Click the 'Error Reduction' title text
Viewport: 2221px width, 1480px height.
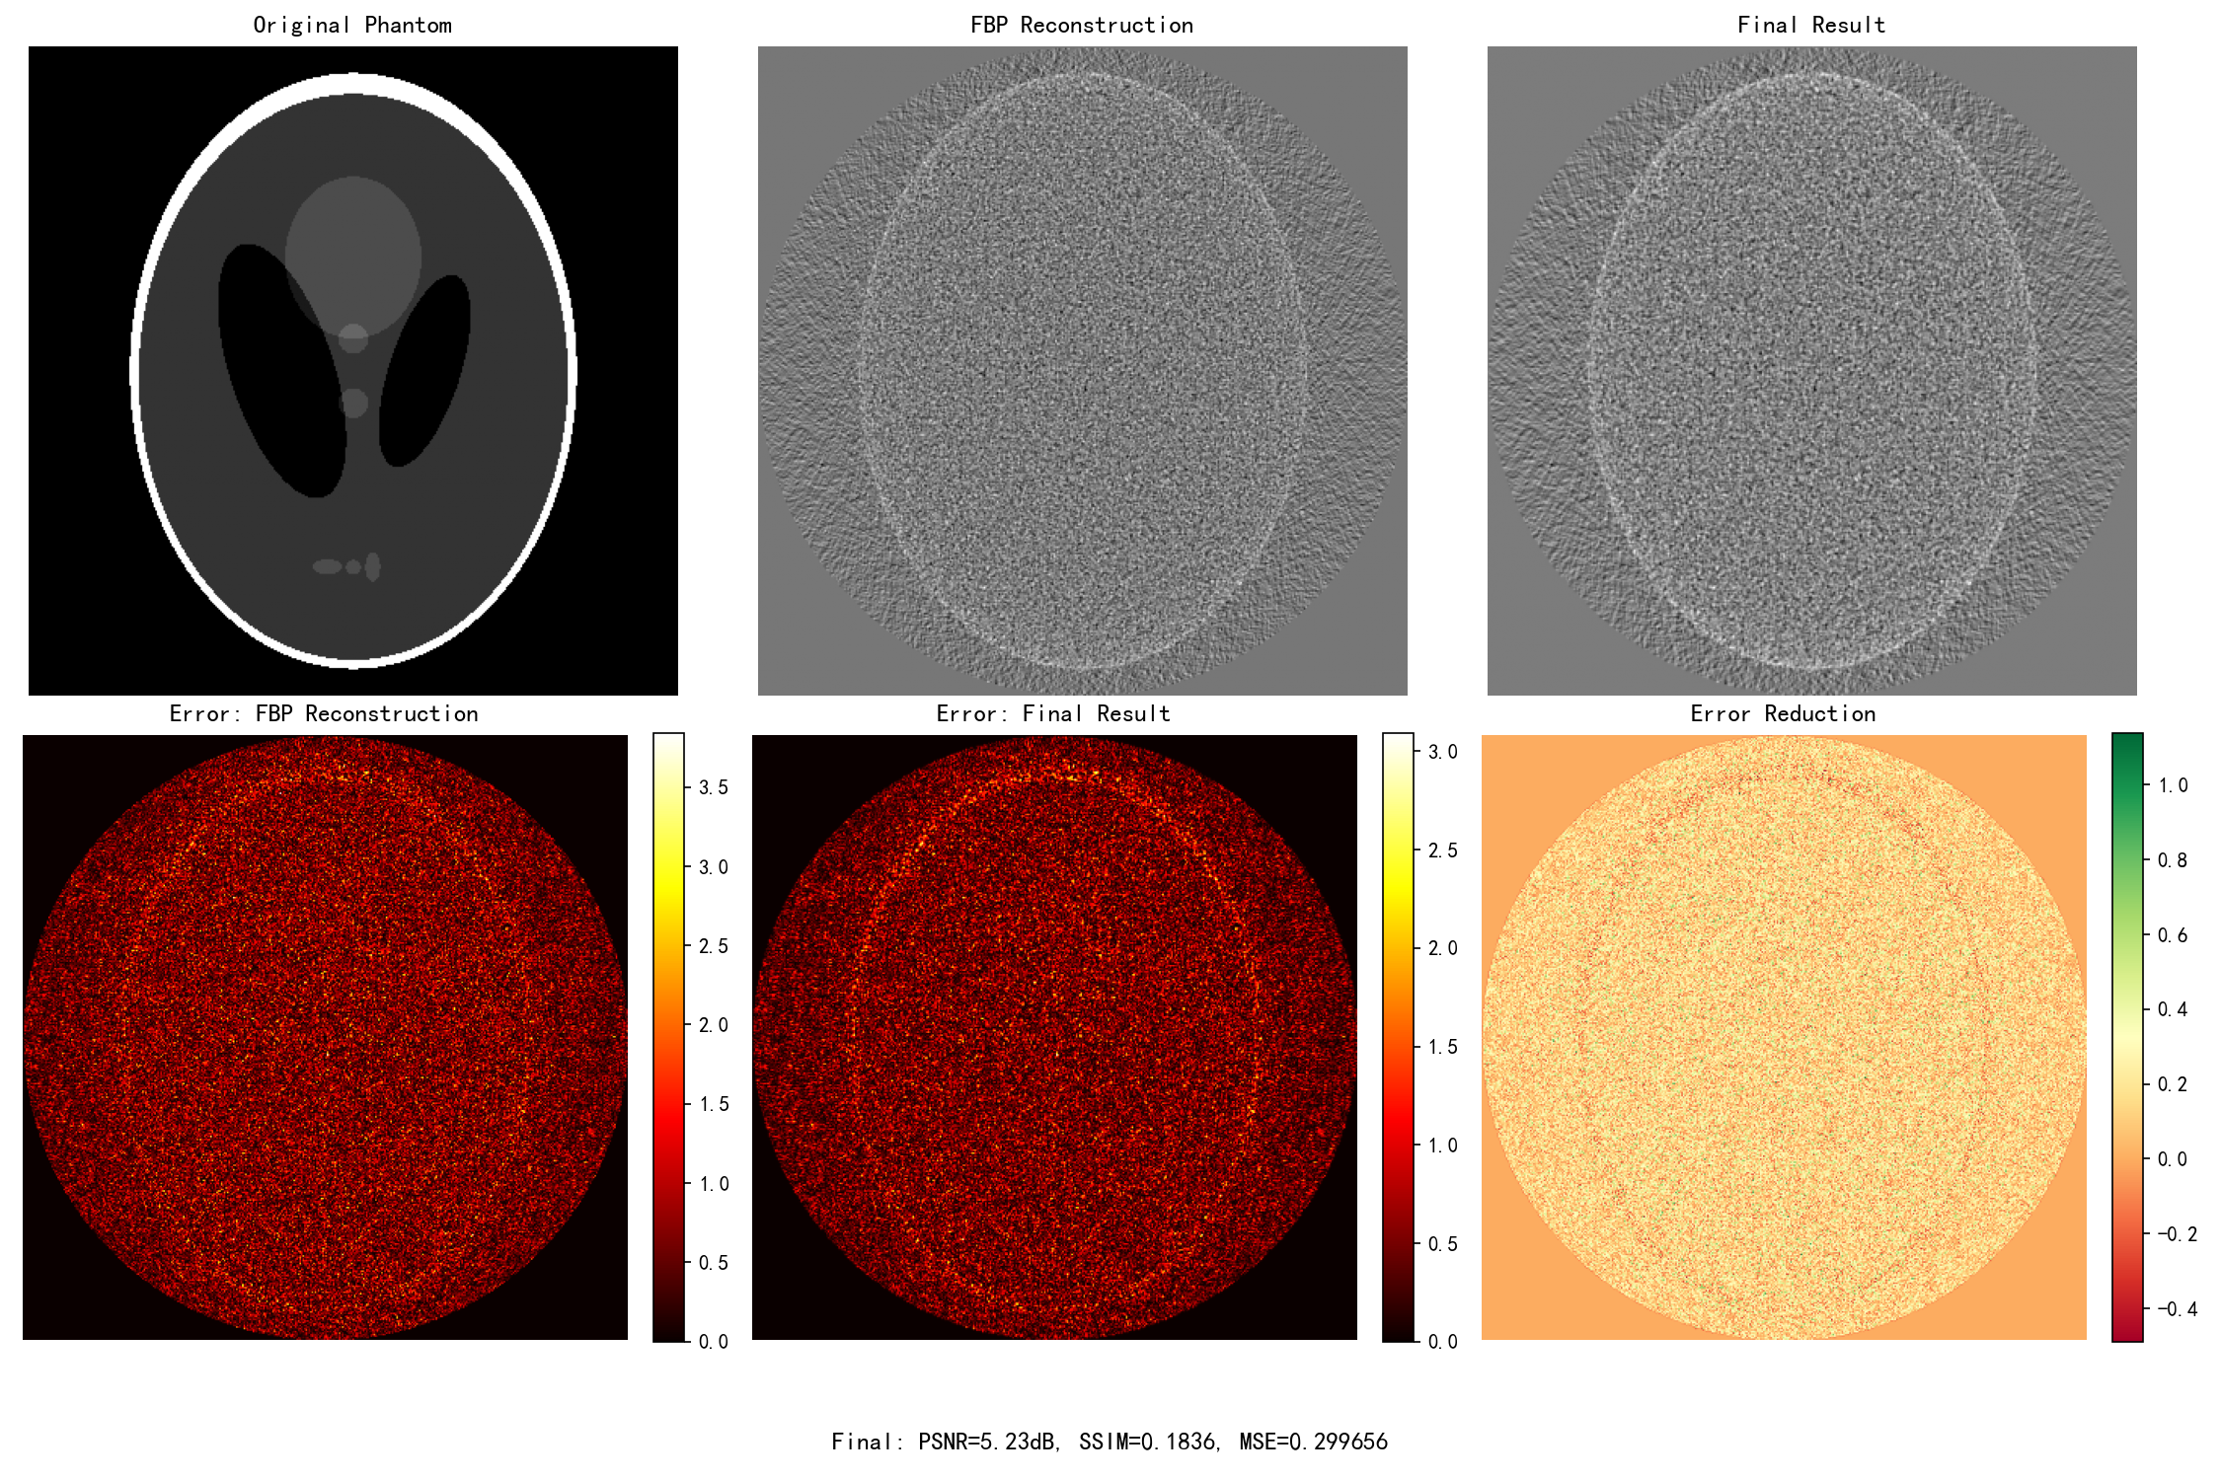[1783, 713]
